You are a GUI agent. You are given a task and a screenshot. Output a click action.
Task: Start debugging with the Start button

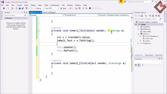(x=63, y=8)
